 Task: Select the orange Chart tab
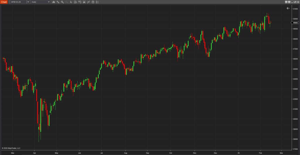[4, 2]
